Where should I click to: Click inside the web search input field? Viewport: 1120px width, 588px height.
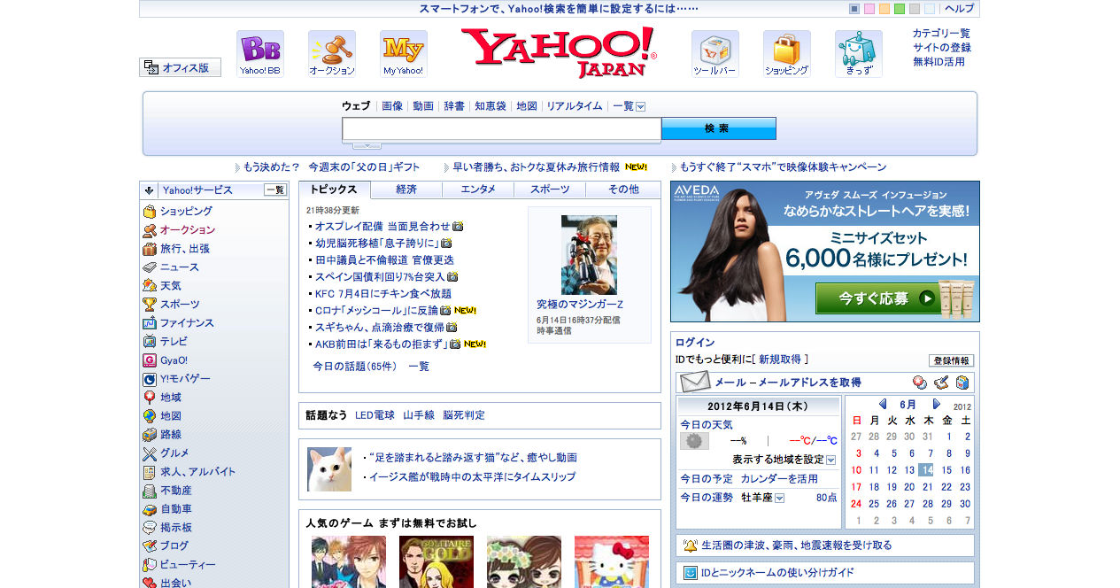click(500, 129)
